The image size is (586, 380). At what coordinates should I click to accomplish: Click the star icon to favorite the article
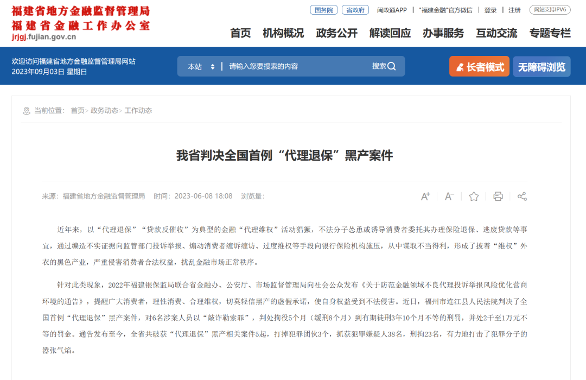(473, 197)
